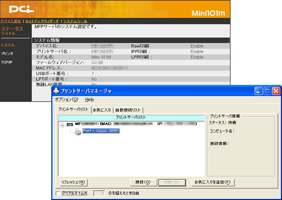Click the 接続(C) button
The image size is (282, 200).
coord(143,182)
